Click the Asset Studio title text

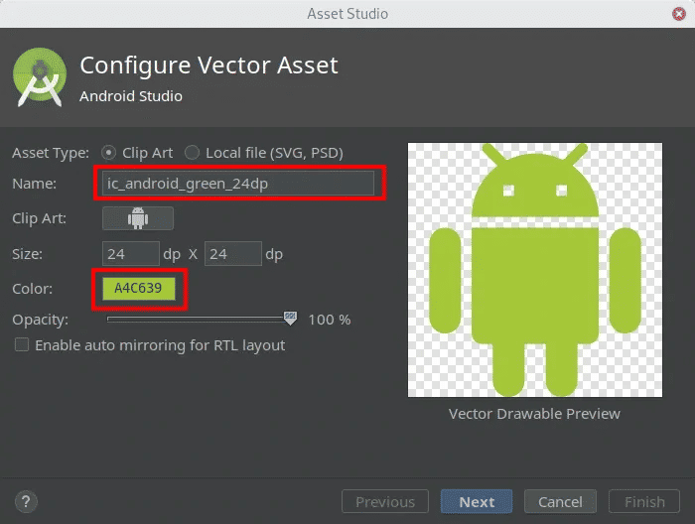click(347, 14)
